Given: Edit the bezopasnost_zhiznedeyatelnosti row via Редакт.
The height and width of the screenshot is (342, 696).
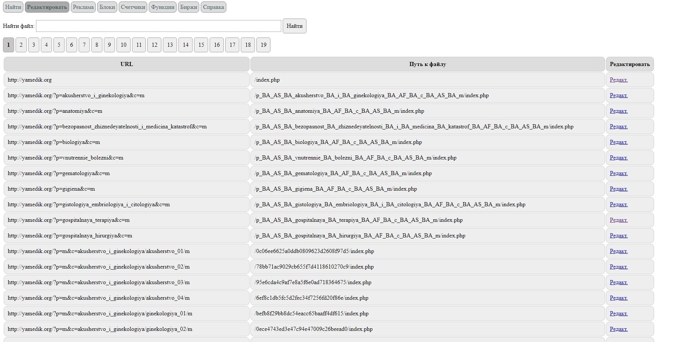Looking at the screenshot, I should [618, 126].
